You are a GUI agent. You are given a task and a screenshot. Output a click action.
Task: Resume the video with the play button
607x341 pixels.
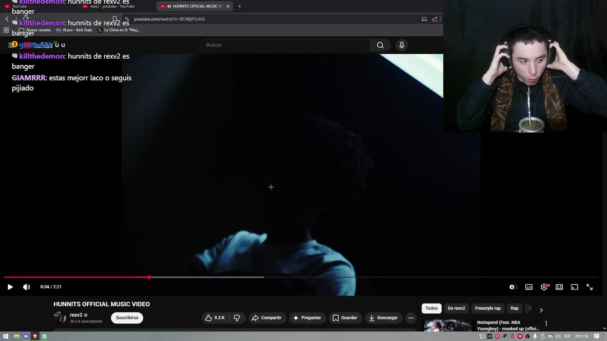coord(10,287)
